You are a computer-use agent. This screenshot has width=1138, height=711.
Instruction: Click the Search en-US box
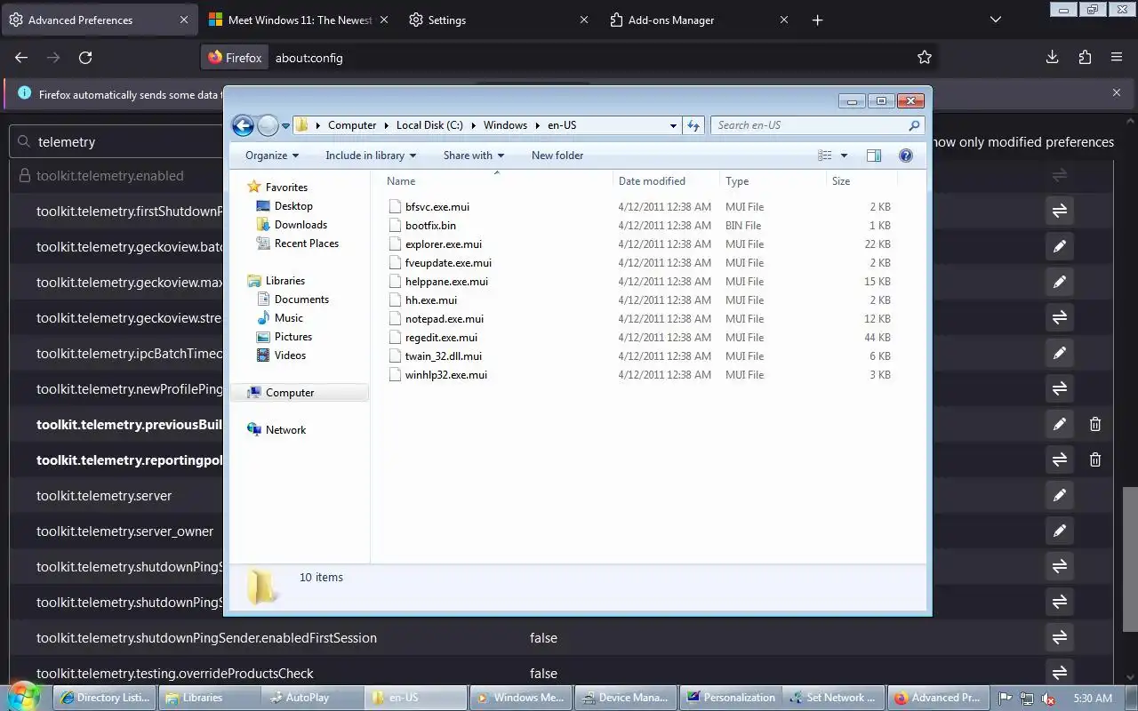pos(817,125)
